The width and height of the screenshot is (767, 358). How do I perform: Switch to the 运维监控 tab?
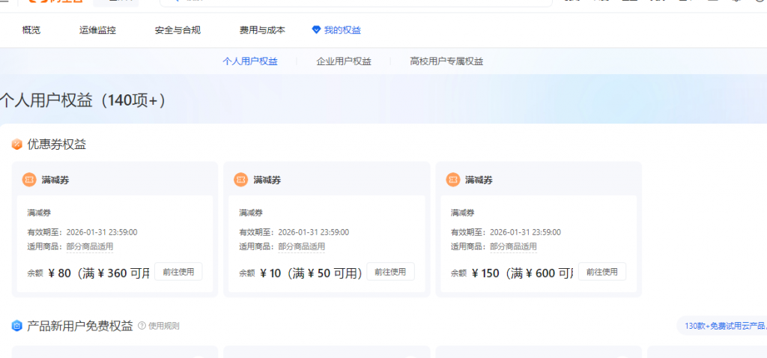pyautogui.click(x=97, y=30)
